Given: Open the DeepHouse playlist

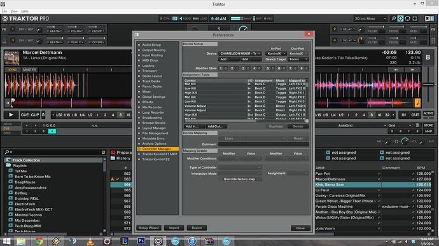Looking at the screenshot, I should [x=25, y=182].
